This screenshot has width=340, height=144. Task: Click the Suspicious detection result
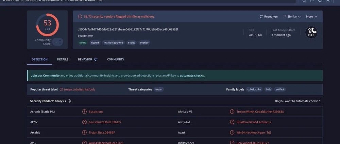coord(96,111)
